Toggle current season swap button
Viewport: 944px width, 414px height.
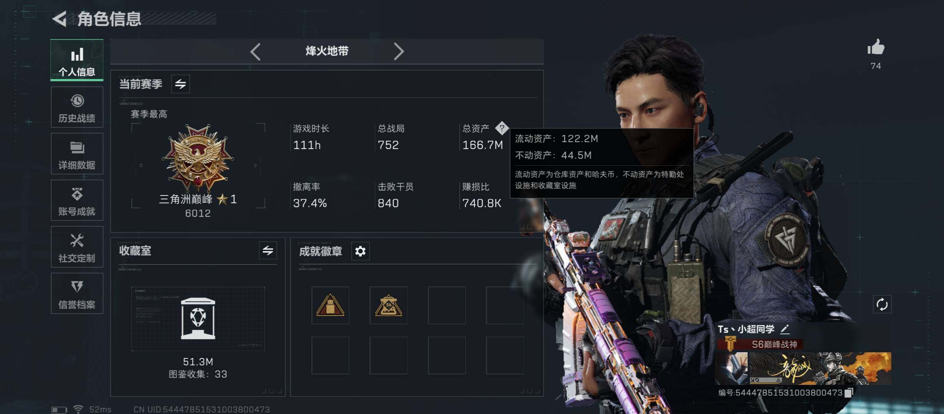pyautogui.click(x=180, y=84)
